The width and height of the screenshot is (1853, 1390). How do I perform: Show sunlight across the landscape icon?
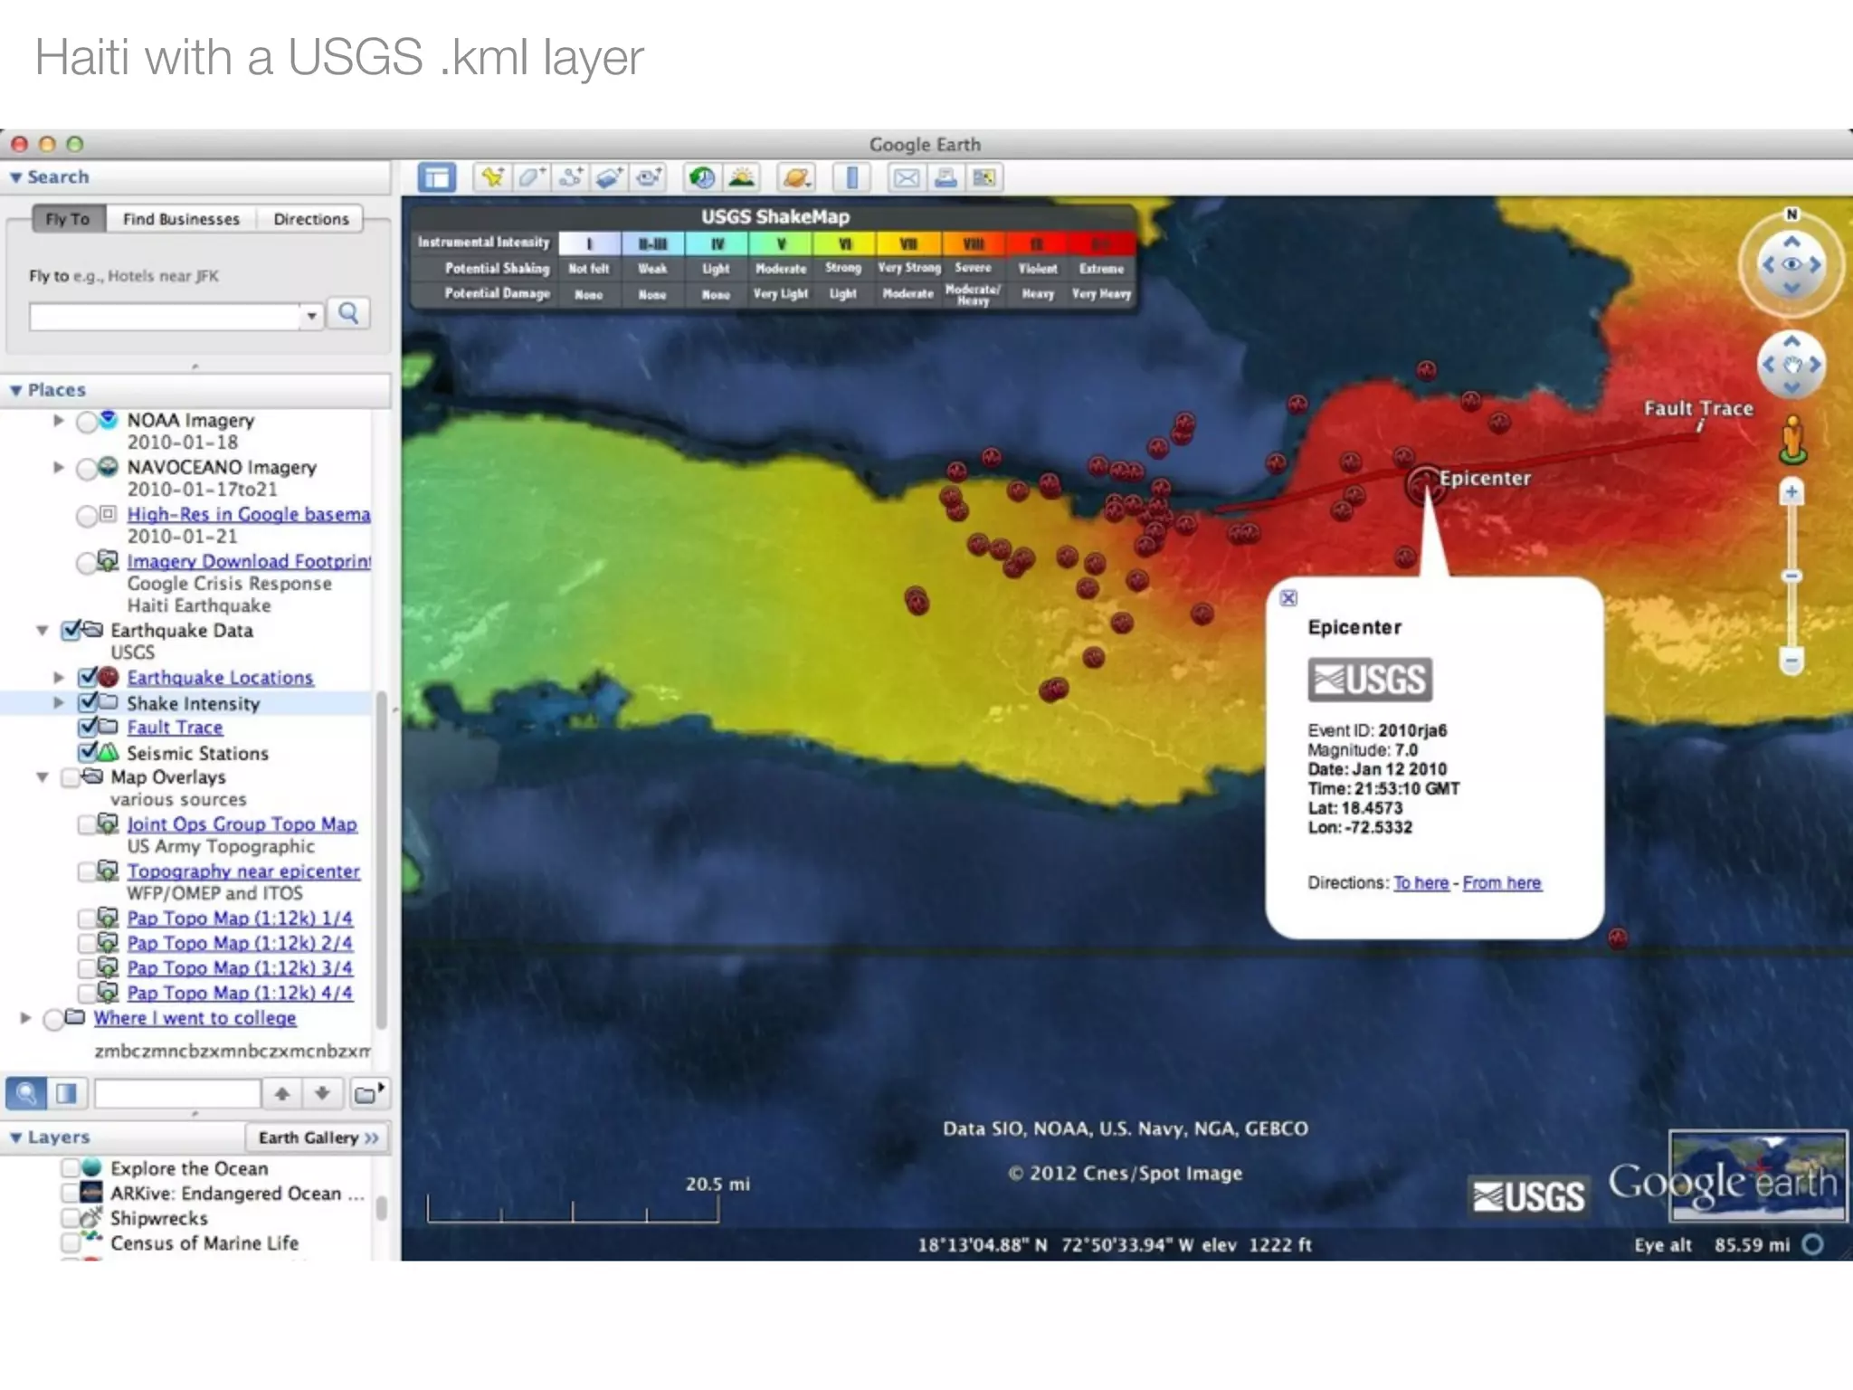tap(742, 177)
